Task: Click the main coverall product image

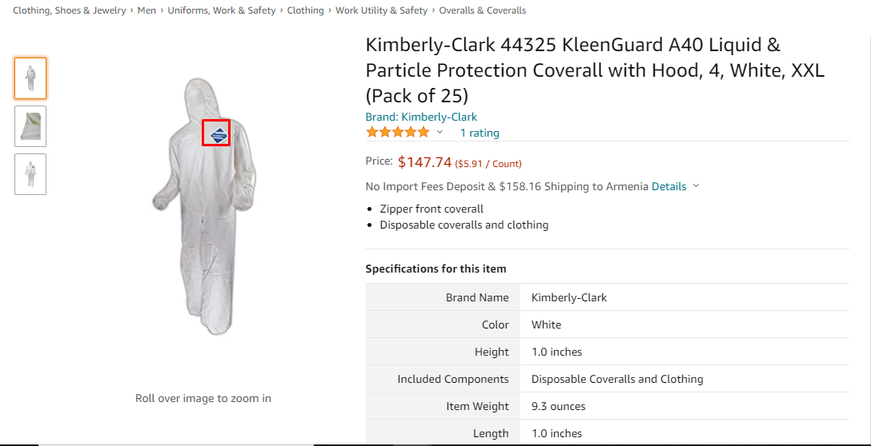Action: [203, 208]
